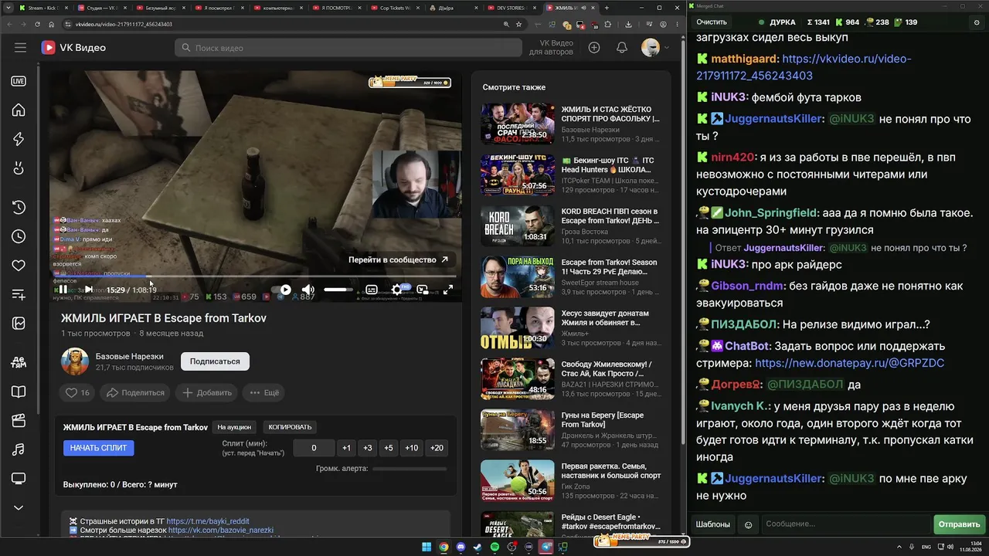
Task: Open the TV monitor icon in sidebar
Action: coord(19,479)
